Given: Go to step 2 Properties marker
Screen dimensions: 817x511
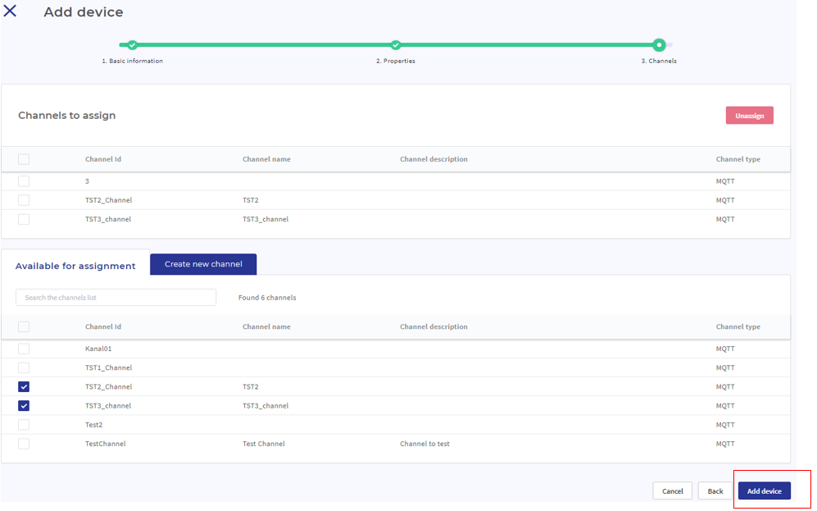Looking at the screenshot, I should point(396,45).
